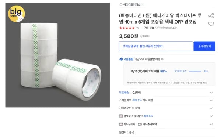Screen dimensions: 221x137
Task: Click the 9/18 arrival probability progress bar
Action: pos(195,71)
